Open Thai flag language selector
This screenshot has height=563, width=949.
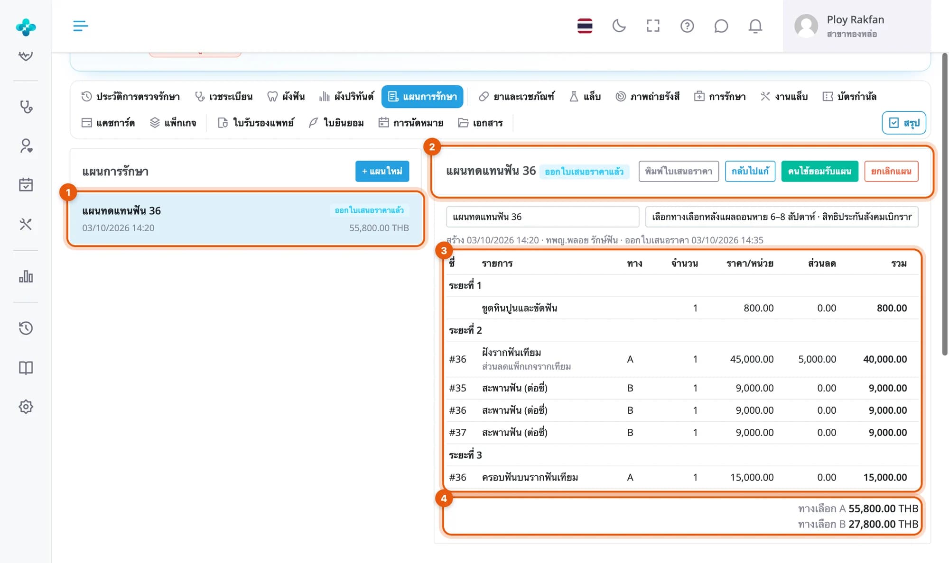[x=585, y=26]
